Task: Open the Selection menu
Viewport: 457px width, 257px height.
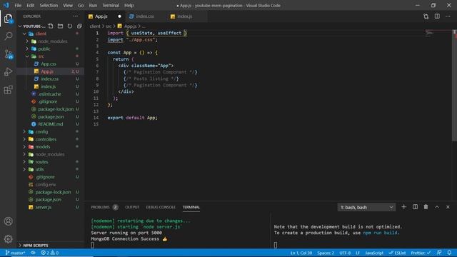Action: [49, 5]
